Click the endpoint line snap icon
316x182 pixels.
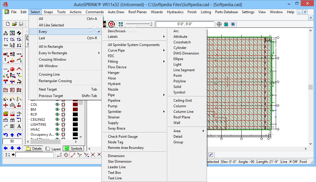73,155
